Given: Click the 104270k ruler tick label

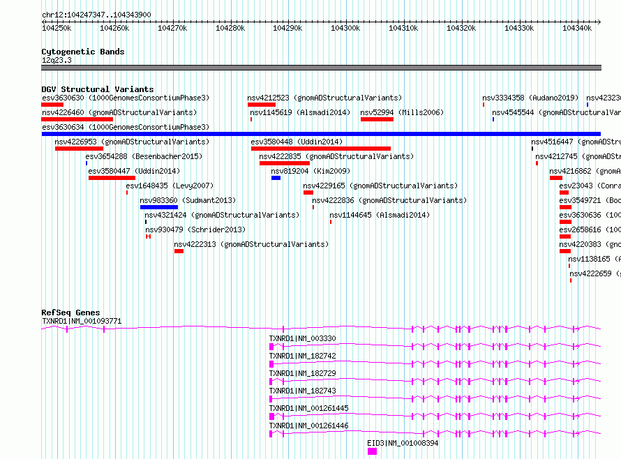Looking at the screenshot, I should coord(172,28).
